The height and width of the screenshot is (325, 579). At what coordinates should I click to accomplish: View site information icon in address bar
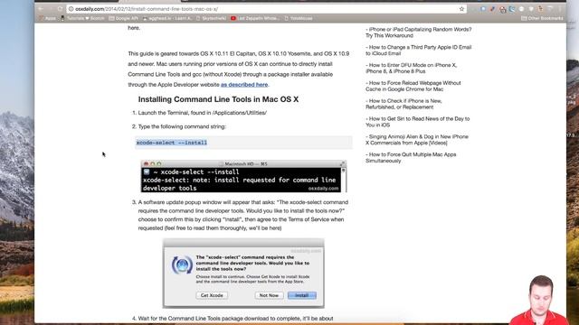pos(71,9)
